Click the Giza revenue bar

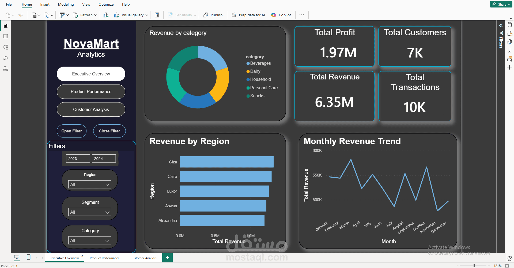pos(227,162)
